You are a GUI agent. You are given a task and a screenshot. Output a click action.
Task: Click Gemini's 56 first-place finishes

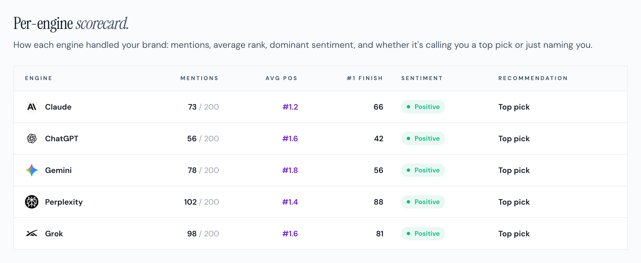click(378, 170)
